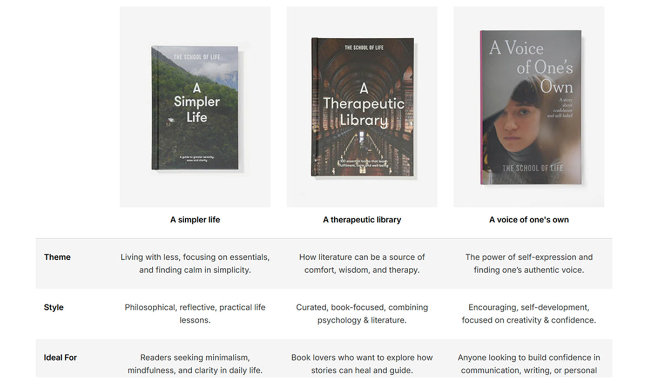
Task: Click the 'A therapeutic library' product title
Action: coord(362,220)
